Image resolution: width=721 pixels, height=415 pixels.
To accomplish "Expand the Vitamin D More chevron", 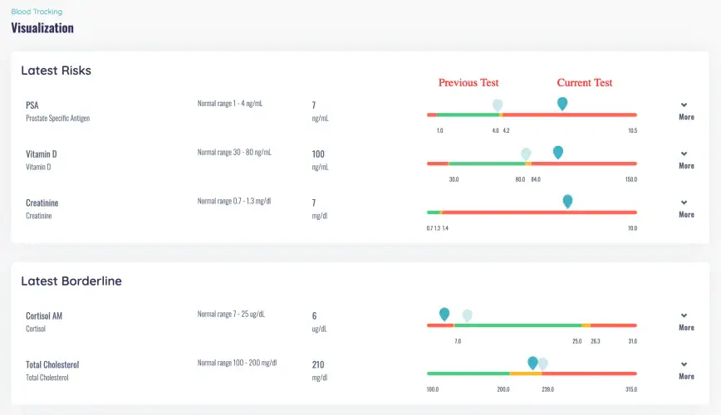I will [x=685, y=159].
